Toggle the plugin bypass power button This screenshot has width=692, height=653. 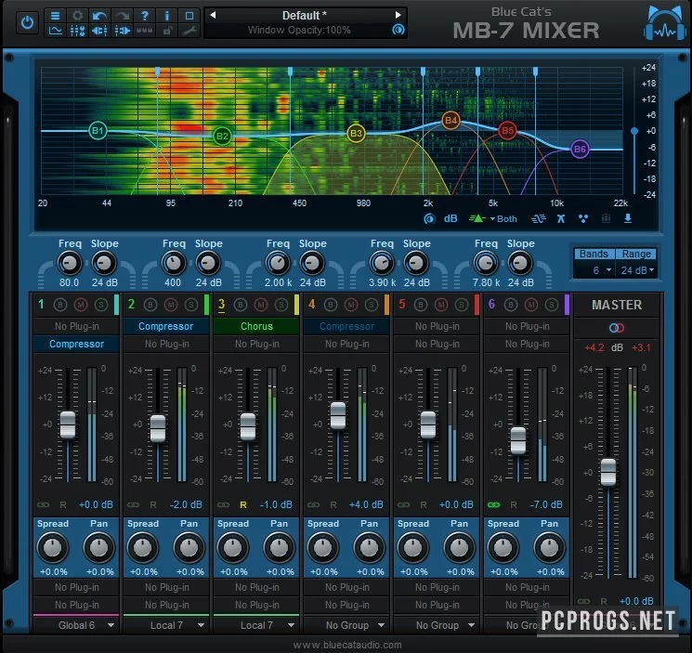click(27, 22)
